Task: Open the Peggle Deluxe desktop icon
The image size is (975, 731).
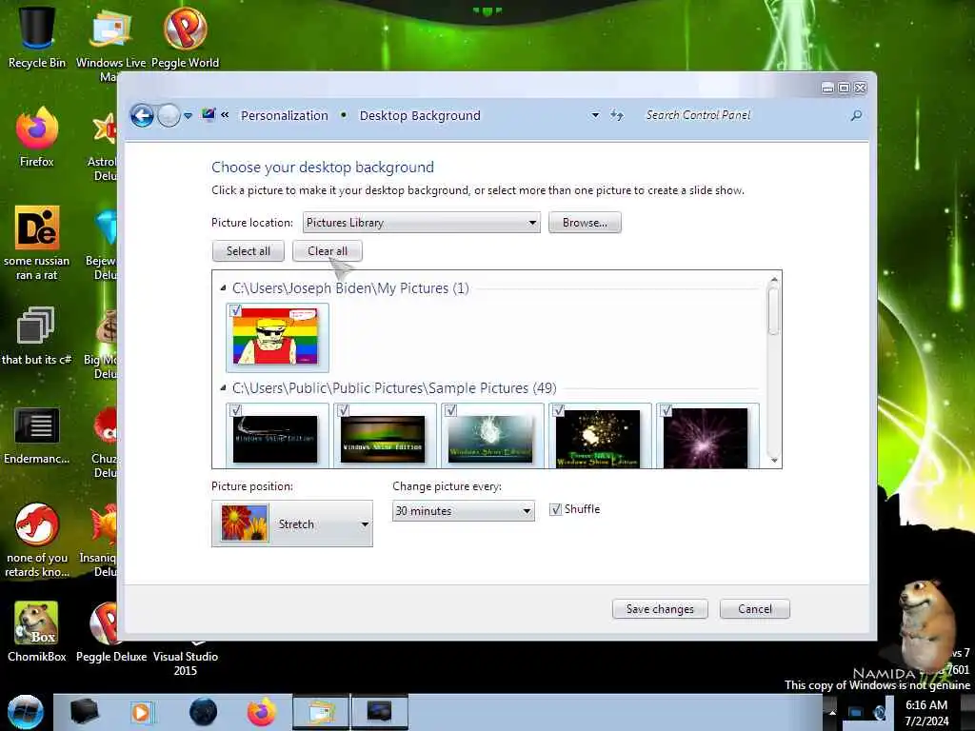Action: coord(110,631)
